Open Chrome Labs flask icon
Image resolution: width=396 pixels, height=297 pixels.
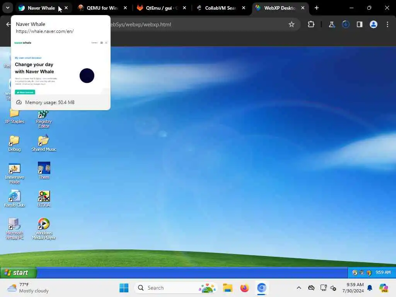[331, 24]
